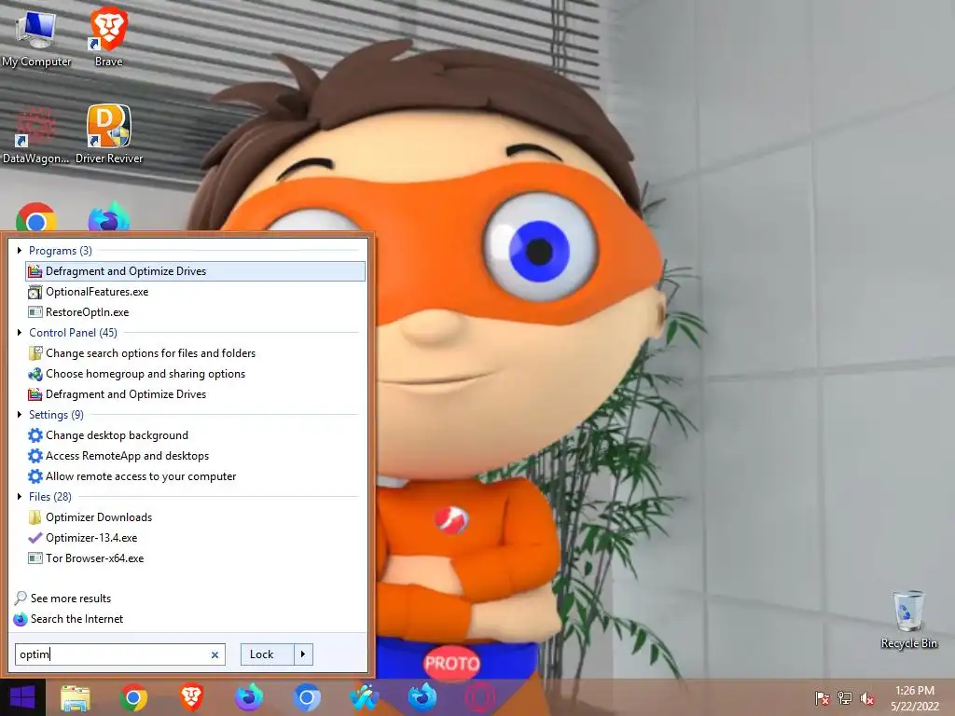Collapse Files (28) group arrow

[x=20, y=497]
